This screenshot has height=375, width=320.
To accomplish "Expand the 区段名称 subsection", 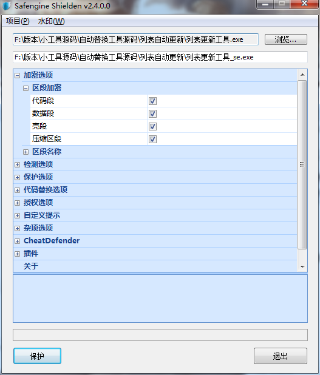I will (x=26, y=152).
